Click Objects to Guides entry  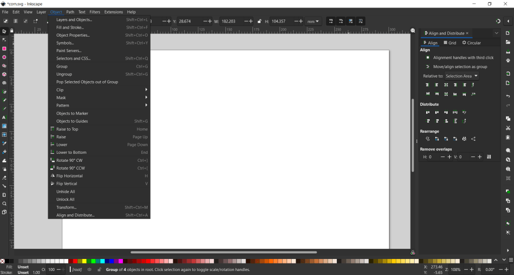pyautogui.click(x=99, y=121)
